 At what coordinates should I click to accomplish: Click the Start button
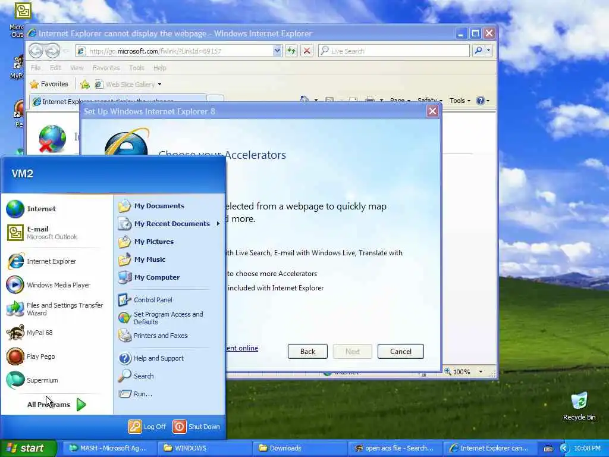click(28, 448)
